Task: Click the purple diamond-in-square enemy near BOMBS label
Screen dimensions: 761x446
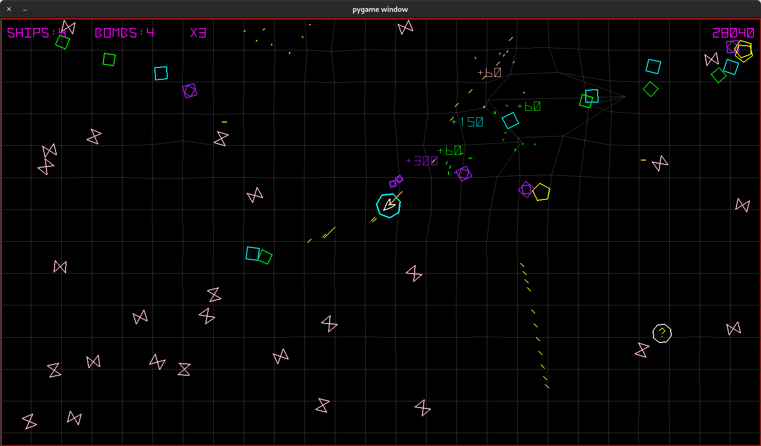Action: 190,91
